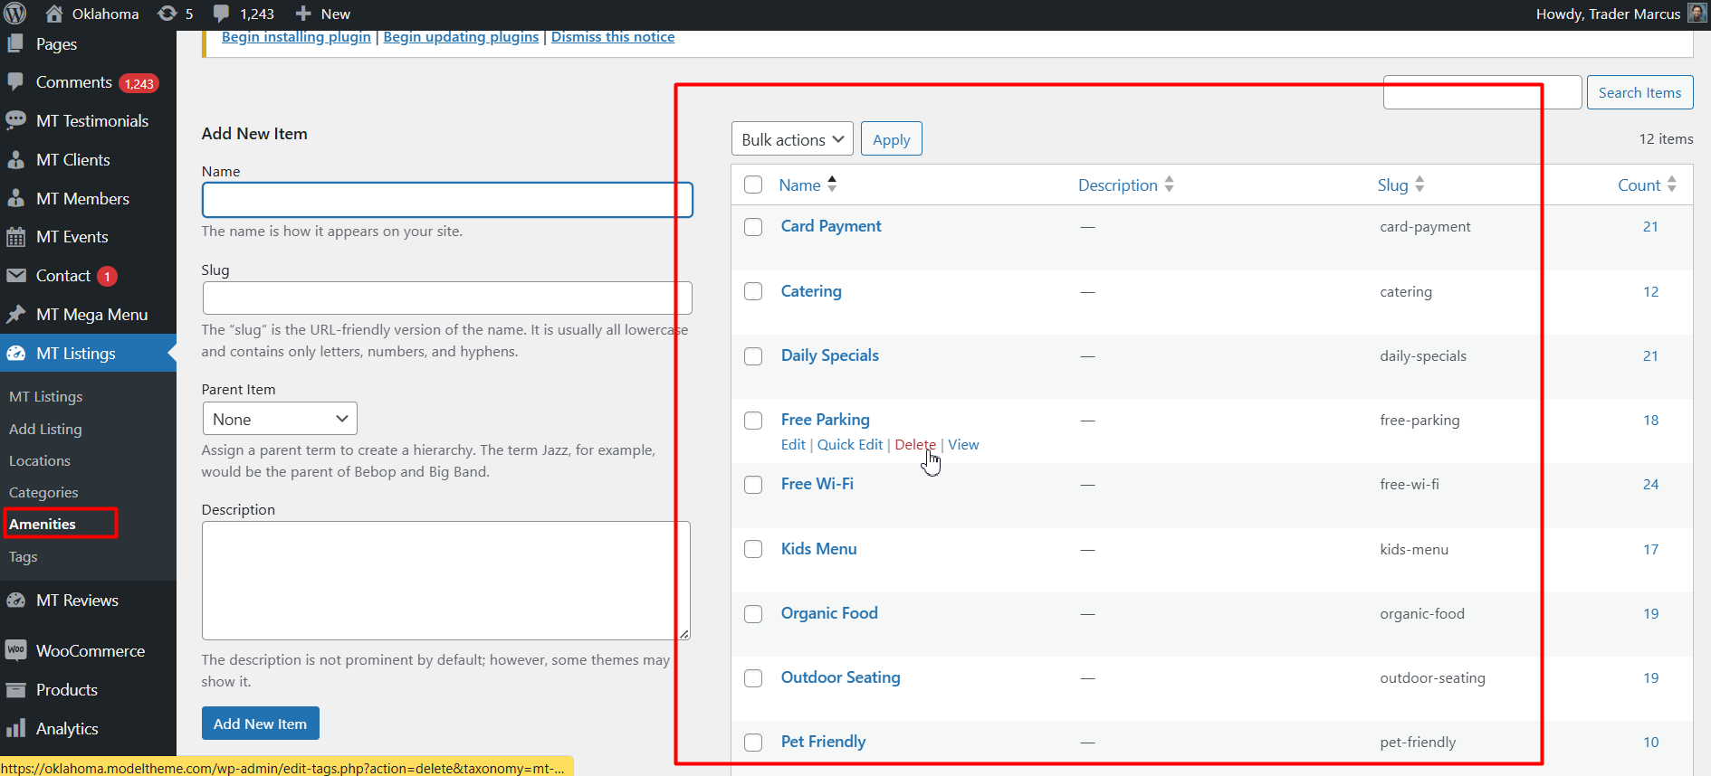This screenshot has height=776, width=1711.
Task: Sort by Name column arrows
Action: click(832, 185)
